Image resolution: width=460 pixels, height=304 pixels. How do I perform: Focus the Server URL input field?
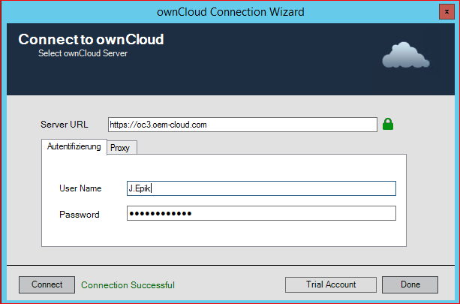point(242,125)
